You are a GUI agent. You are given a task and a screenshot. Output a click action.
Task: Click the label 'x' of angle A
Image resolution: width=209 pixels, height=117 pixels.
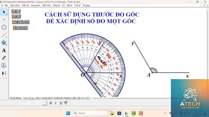point(187,76)
